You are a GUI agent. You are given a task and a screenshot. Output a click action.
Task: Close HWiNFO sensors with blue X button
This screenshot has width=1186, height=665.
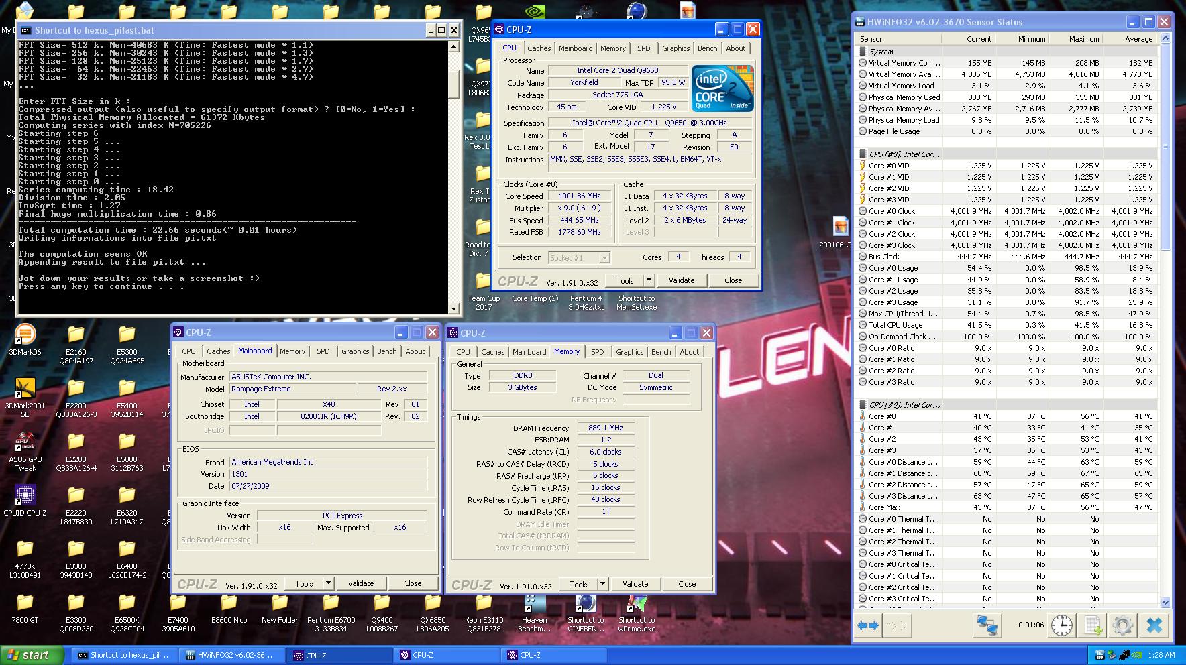point(1154,625)
